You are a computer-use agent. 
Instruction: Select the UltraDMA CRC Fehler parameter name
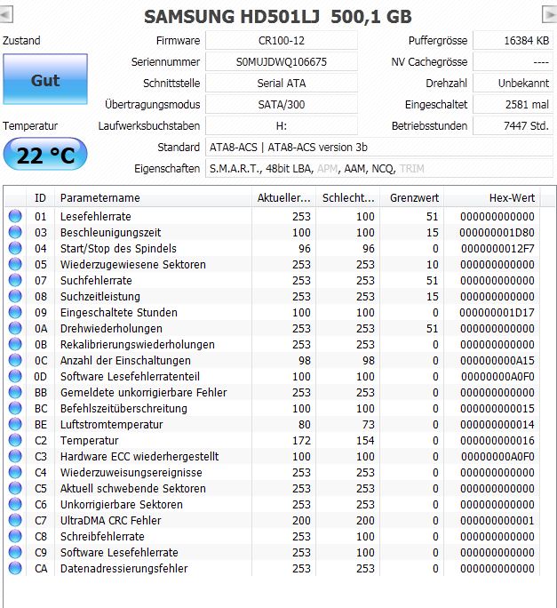point(110,520)
